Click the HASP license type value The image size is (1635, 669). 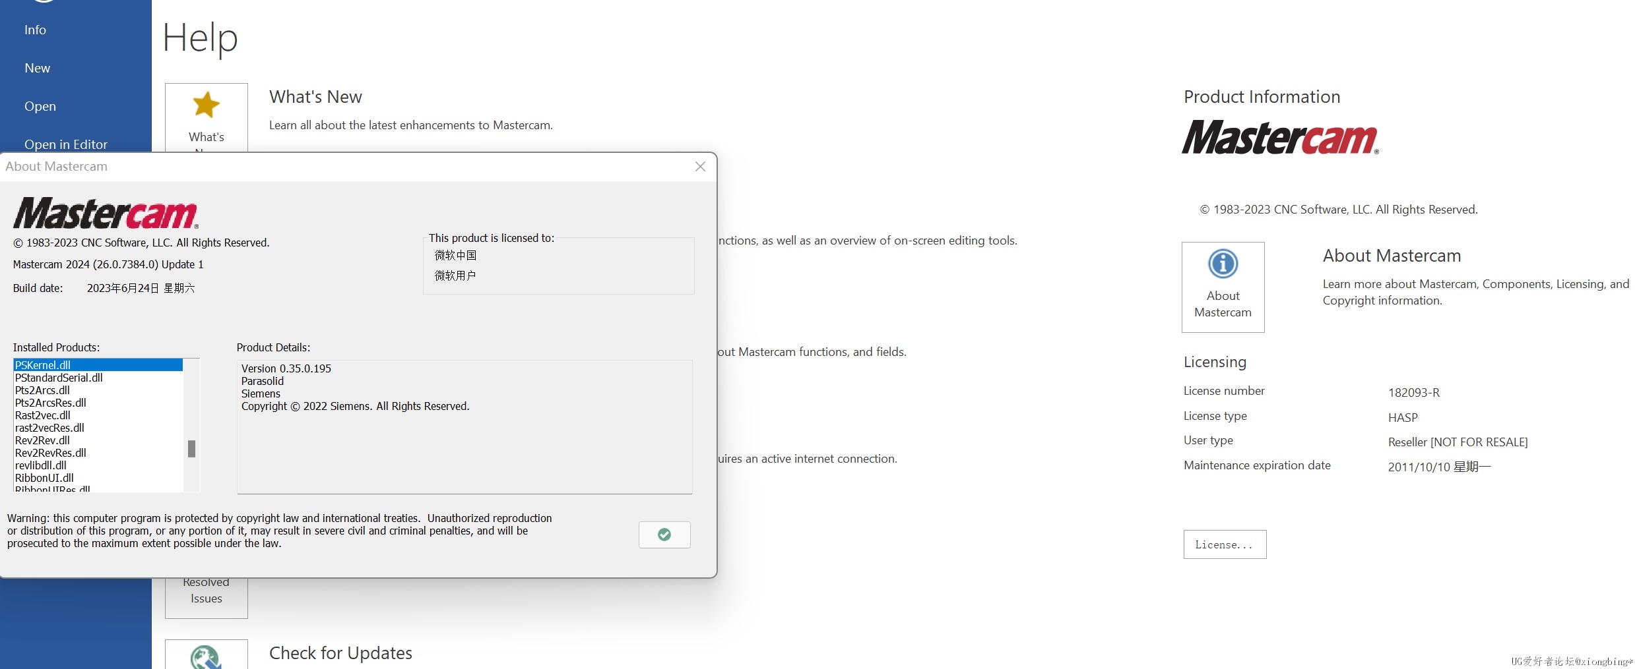pyautogui.click(x=1403, y=418)
